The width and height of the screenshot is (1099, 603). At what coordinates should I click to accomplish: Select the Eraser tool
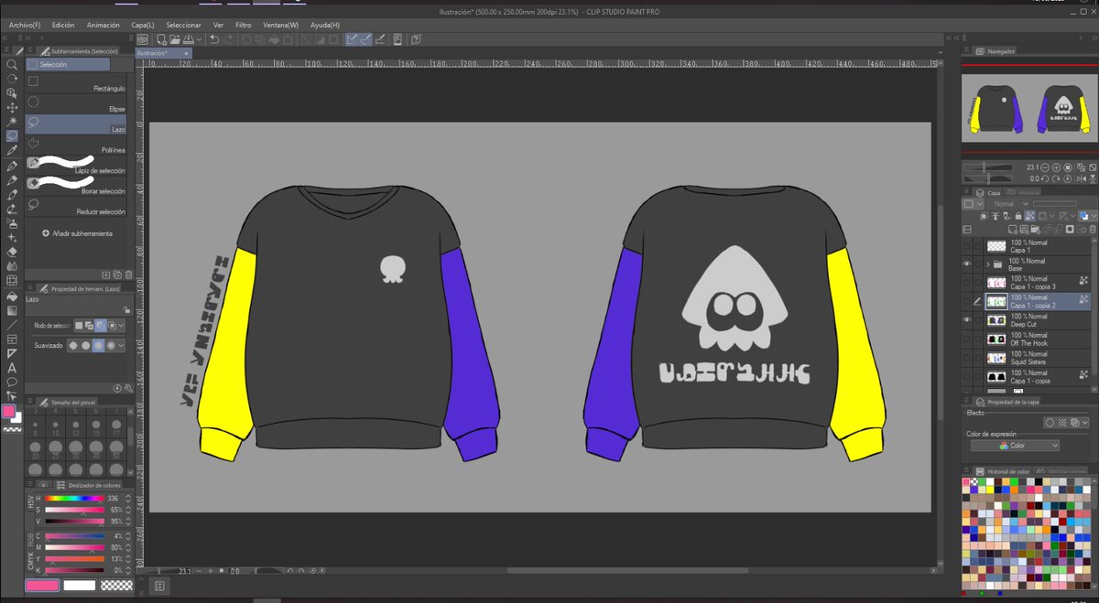tap(12, 251)
